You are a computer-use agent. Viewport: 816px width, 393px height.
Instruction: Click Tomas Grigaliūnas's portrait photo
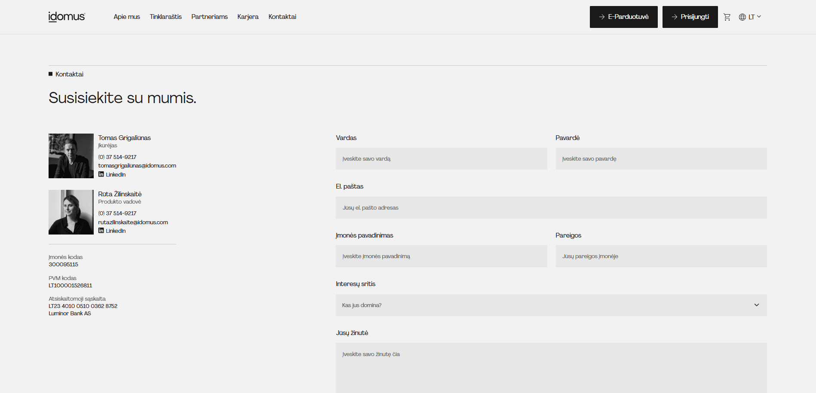click(71, 156)
